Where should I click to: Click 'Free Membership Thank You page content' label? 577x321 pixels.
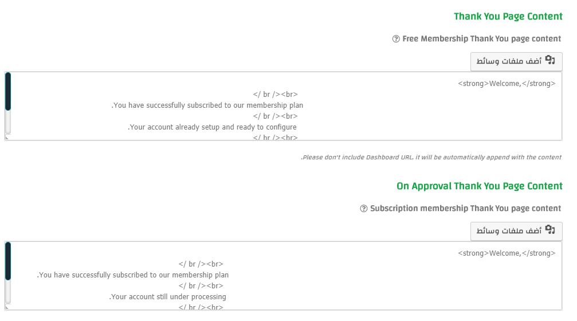[482, 39]
